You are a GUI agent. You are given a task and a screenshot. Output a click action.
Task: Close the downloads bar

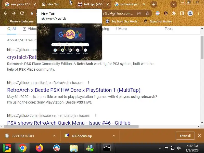(x=199, y=136)
